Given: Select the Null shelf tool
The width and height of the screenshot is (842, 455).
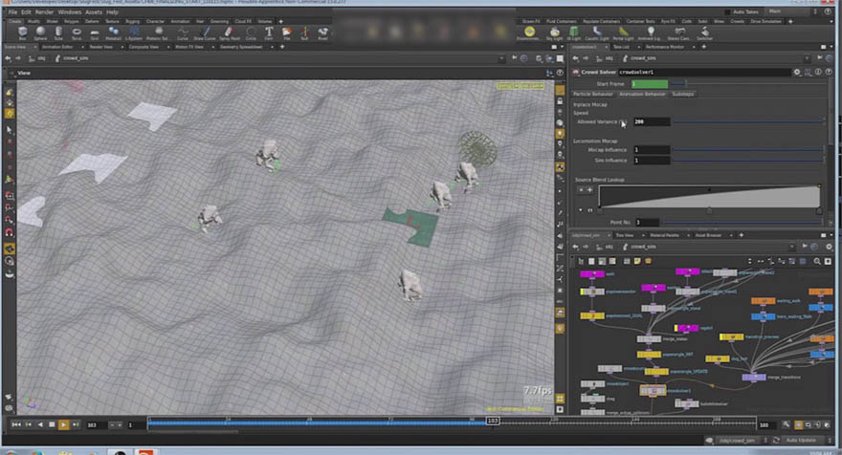Looking at the screenshot, I should click(304, 33).
